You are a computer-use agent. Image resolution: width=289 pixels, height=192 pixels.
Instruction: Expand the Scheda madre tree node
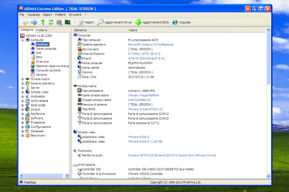click(x=22, y=79)
